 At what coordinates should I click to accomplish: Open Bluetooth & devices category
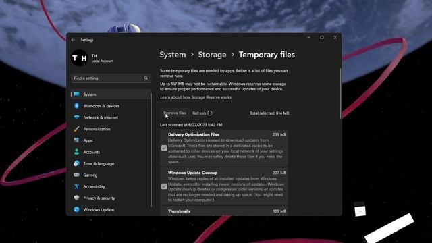[x=111, y=106]
